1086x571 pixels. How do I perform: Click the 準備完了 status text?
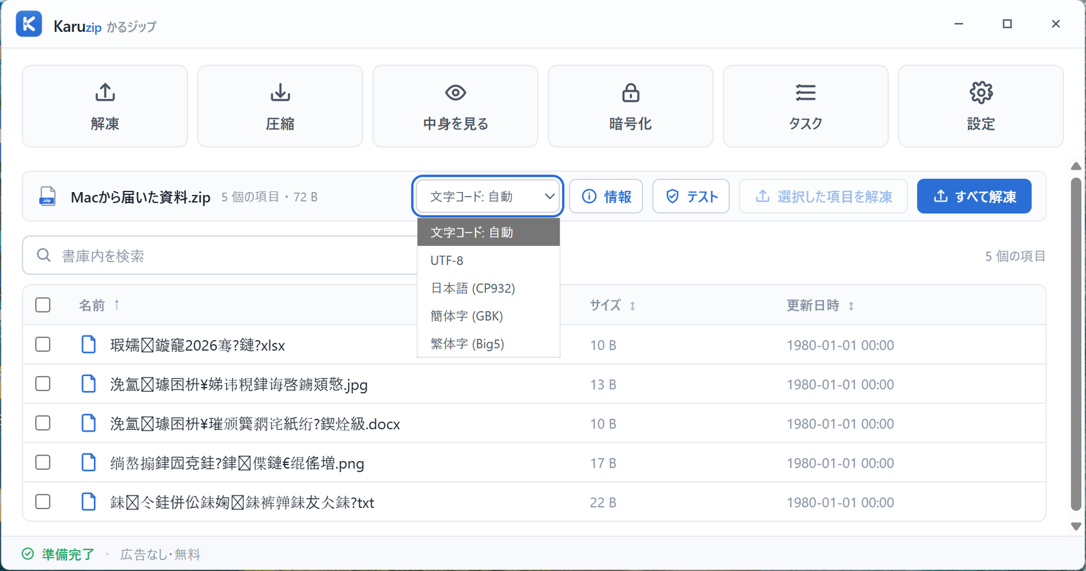[68, 554]
